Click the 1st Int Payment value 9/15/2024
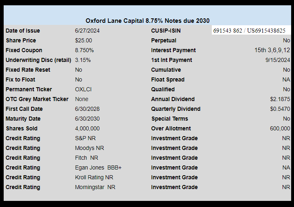This screenshot has height=207, width=294. [x=278, y=60]
